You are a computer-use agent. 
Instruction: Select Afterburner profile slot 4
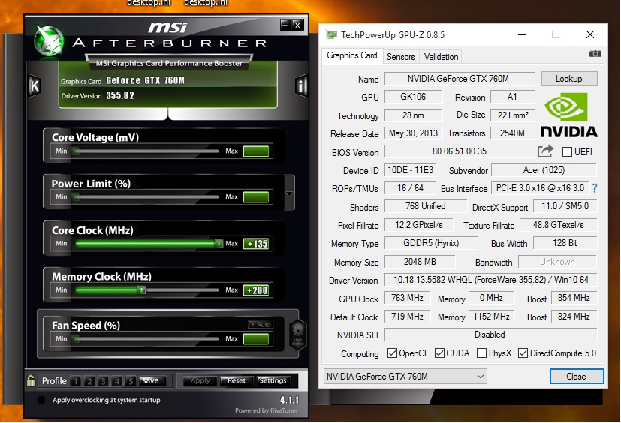point(117,381)
